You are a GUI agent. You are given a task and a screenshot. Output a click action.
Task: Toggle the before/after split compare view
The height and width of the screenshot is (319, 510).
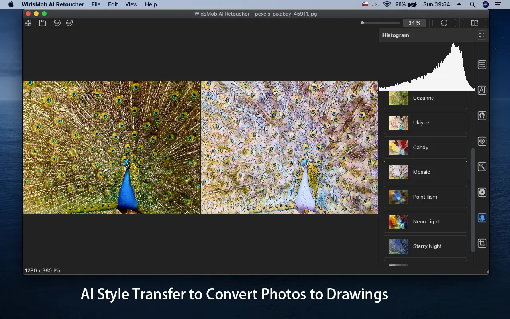[474, 23]
